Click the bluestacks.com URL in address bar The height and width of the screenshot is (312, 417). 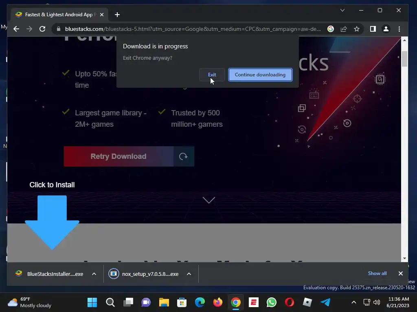pos(193,29)
